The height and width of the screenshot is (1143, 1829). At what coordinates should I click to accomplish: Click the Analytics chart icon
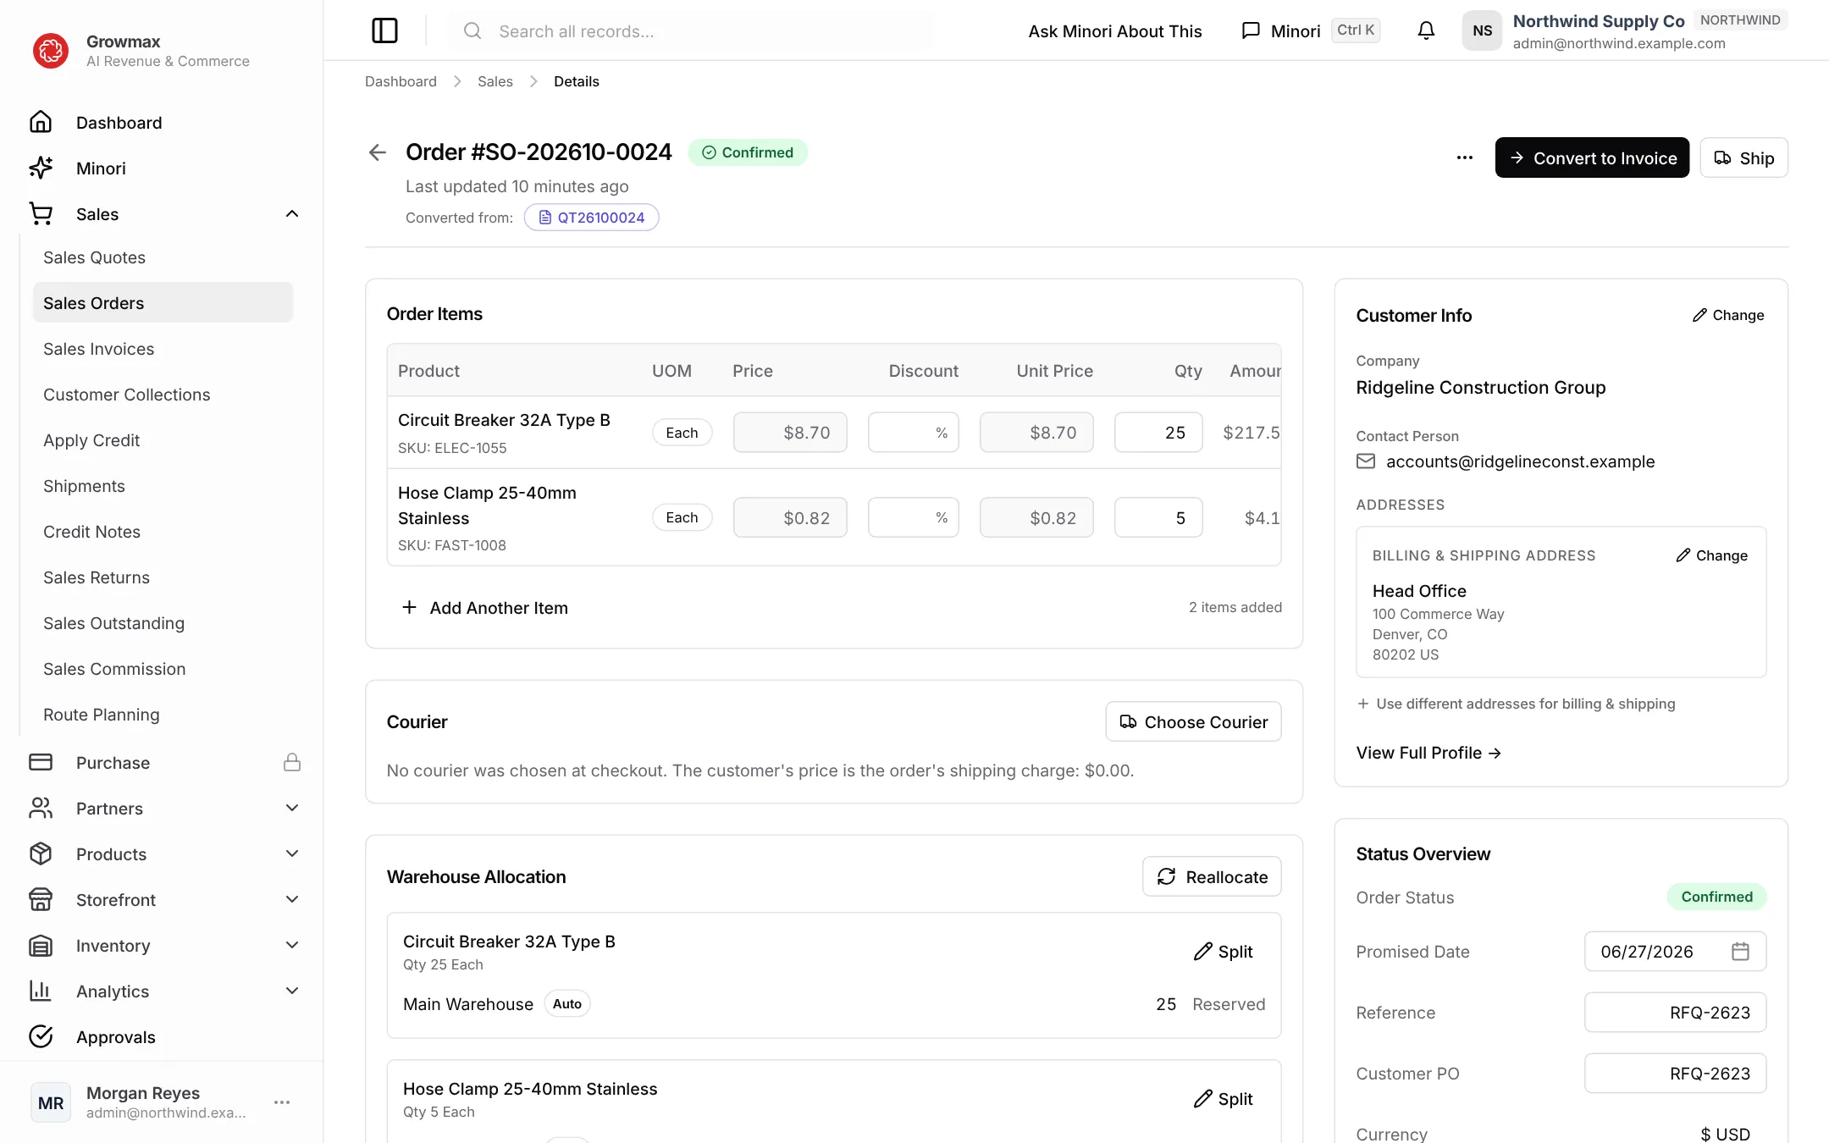point(41,991)
